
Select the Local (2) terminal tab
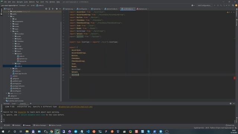pos(23,103)
